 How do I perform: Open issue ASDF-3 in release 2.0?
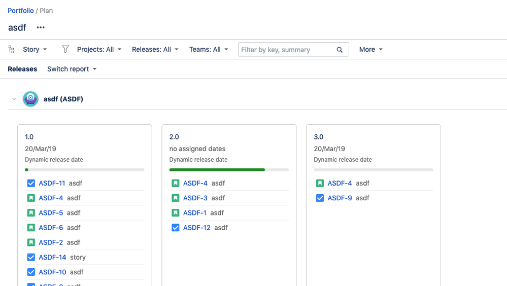pos(195,198)
